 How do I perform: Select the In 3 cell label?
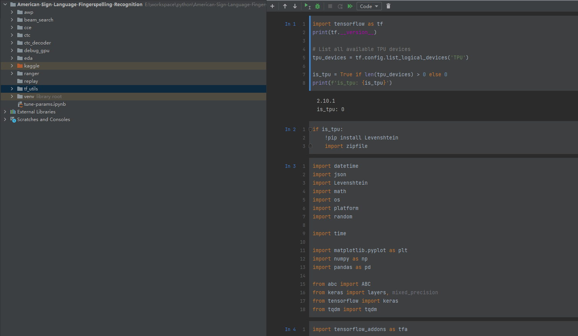(290, 166)
